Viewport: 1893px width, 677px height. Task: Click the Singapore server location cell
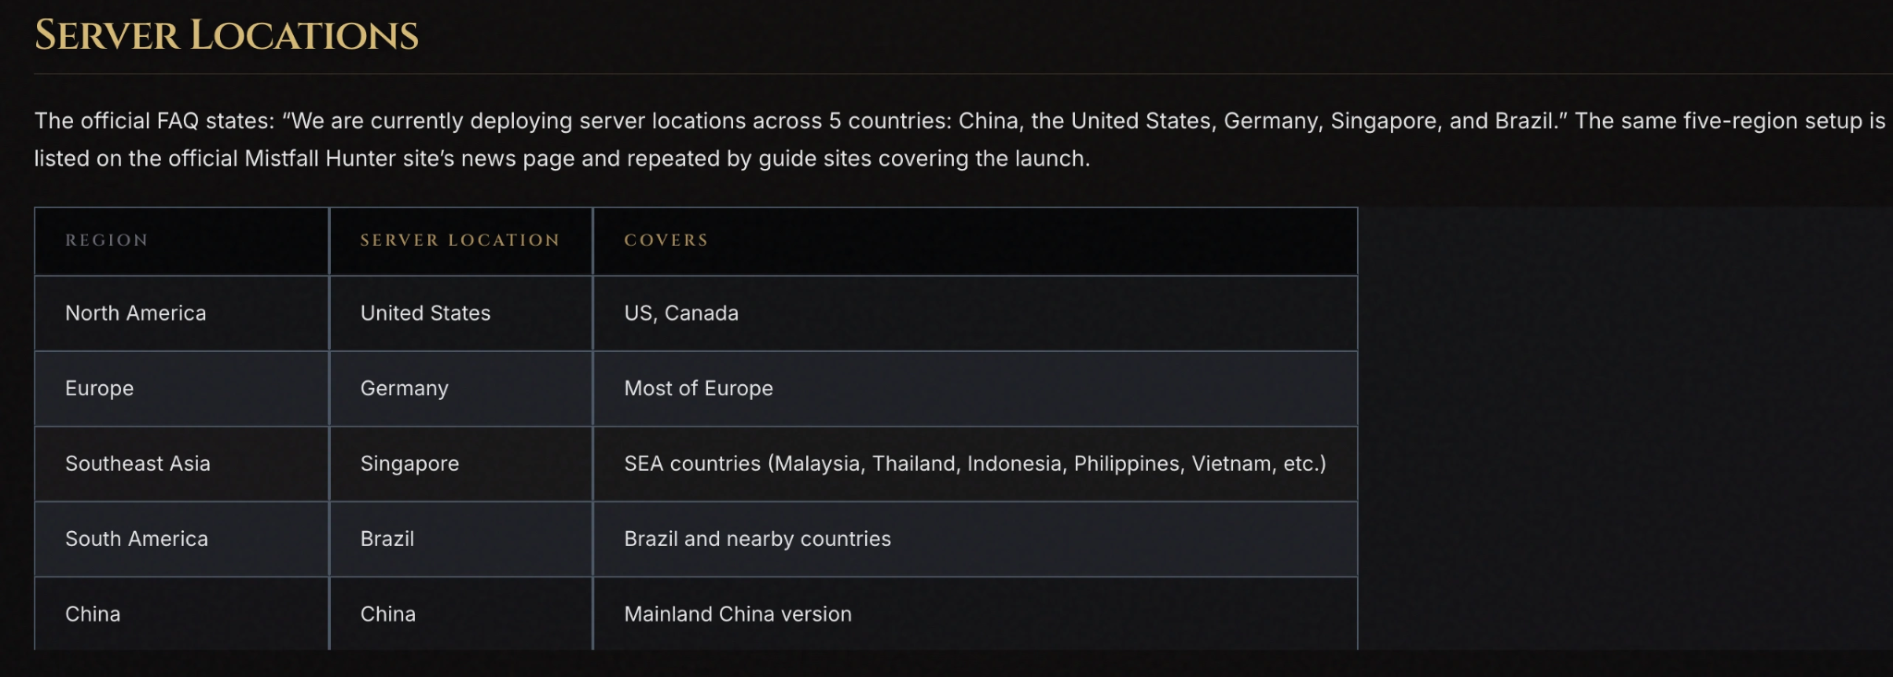pos(461,464)
